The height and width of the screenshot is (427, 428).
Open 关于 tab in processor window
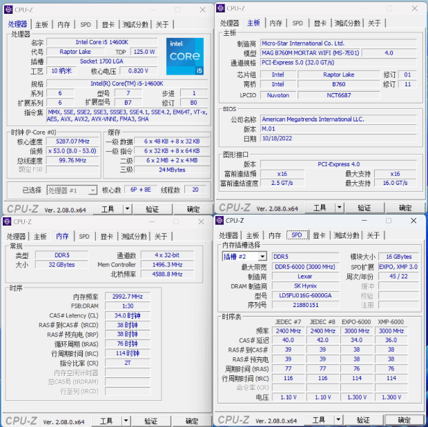coord(162,25)
